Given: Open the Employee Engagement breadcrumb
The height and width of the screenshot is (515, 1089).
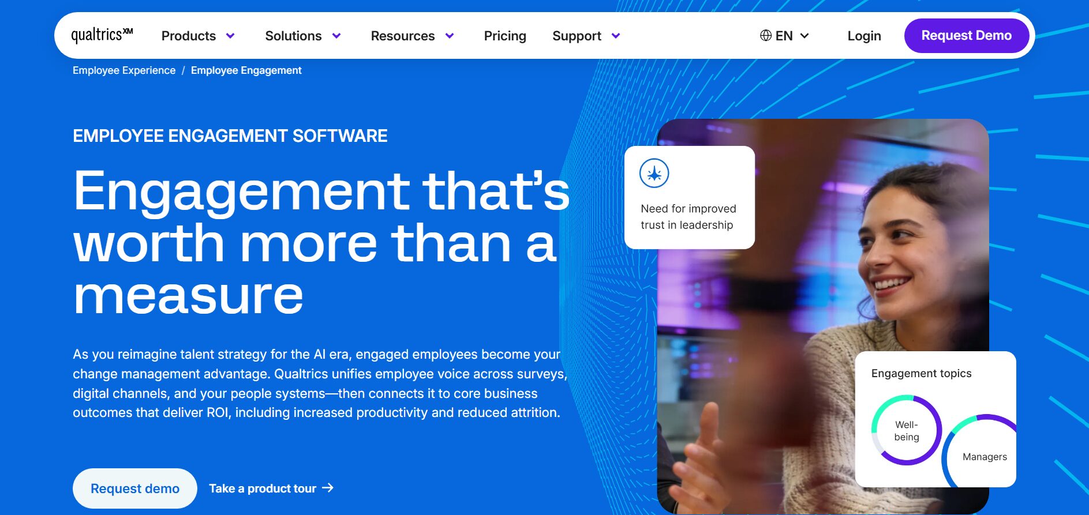Looking at the screenshot, I should 246,70.
